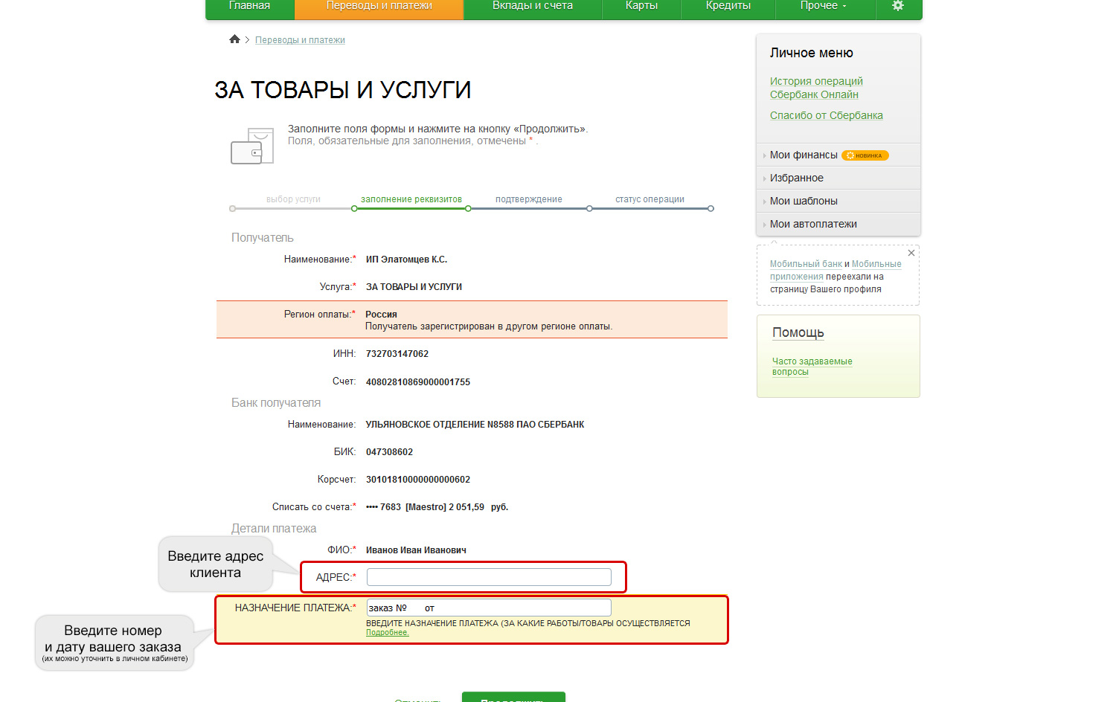1116x702 pixels.
Task: Open the Карты tab
Action: click(641, 6)
